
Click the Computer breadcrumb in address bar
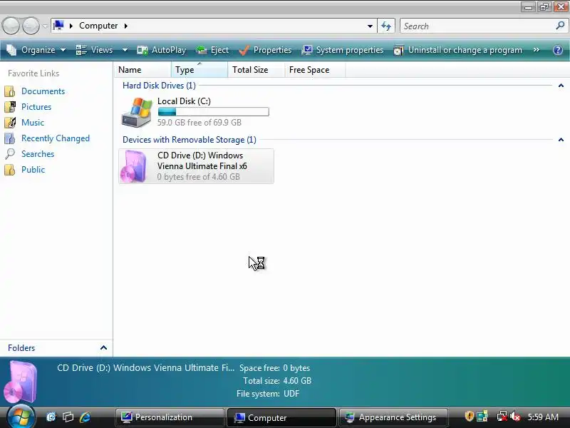98,26
